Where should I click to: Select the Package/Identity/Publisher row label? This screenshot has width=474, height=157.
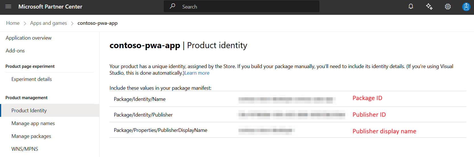[143, 115]
